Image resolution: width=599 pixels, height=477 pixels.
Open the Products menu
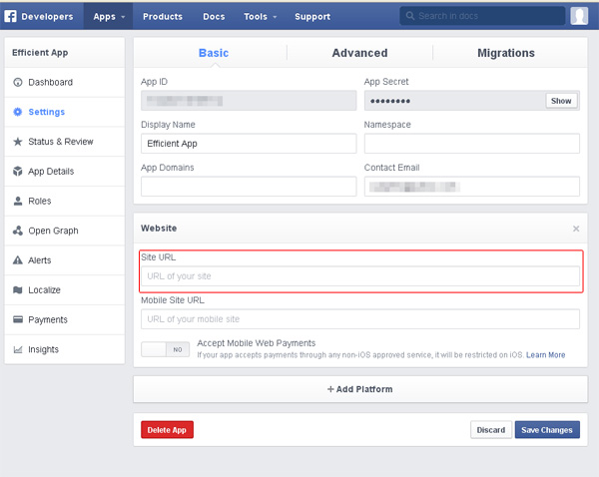[163, 16]
